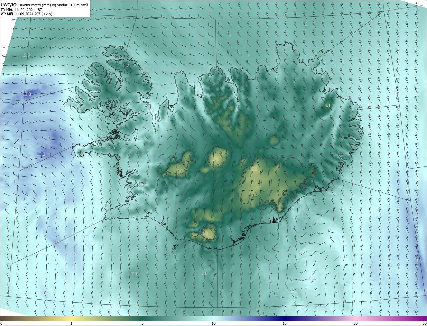Click the colorbar tick label 1
This screenshot has height=326, width=427.
pyautogui.click(x=71, y=323)
